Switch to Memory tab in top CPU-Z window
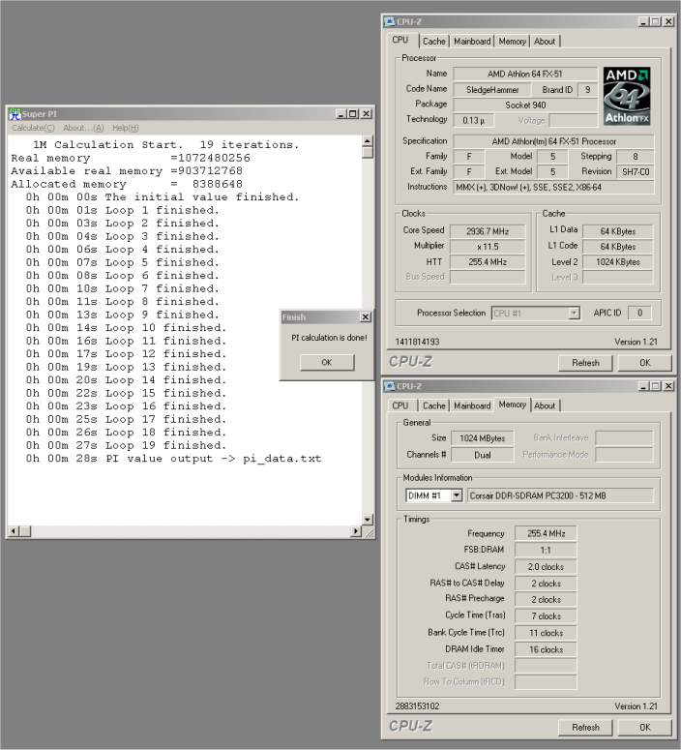Screen dimensions: 681x750 [x=512, y=42]
